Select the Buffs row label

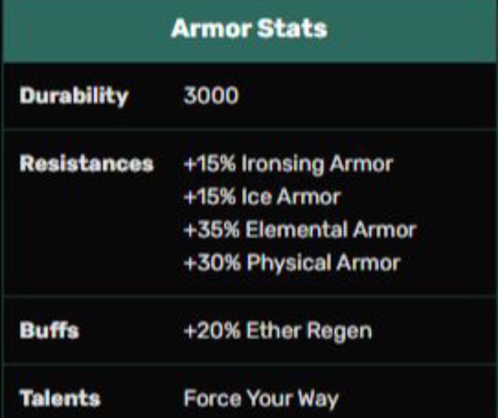(49, 331)
